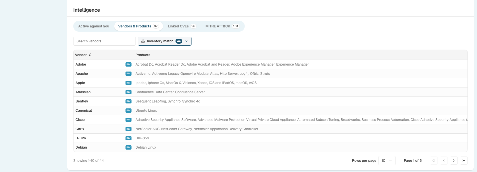Open the Rows per page dropdown
The width and height of the screenshot is (477, 172).
387,161
